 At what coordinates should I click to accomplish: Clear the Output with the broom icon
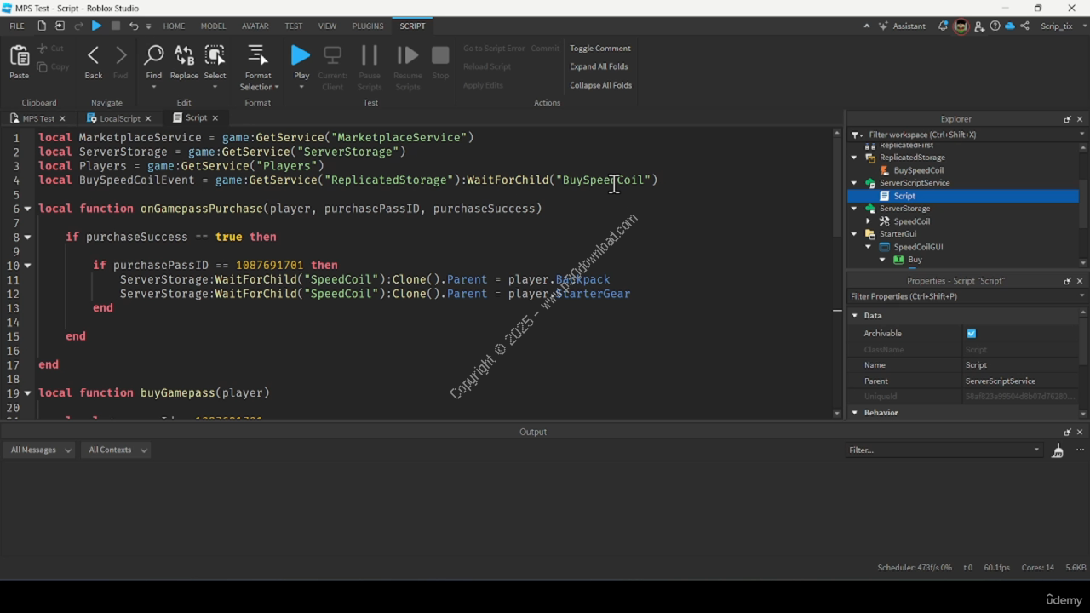[x=1058, y=450]
